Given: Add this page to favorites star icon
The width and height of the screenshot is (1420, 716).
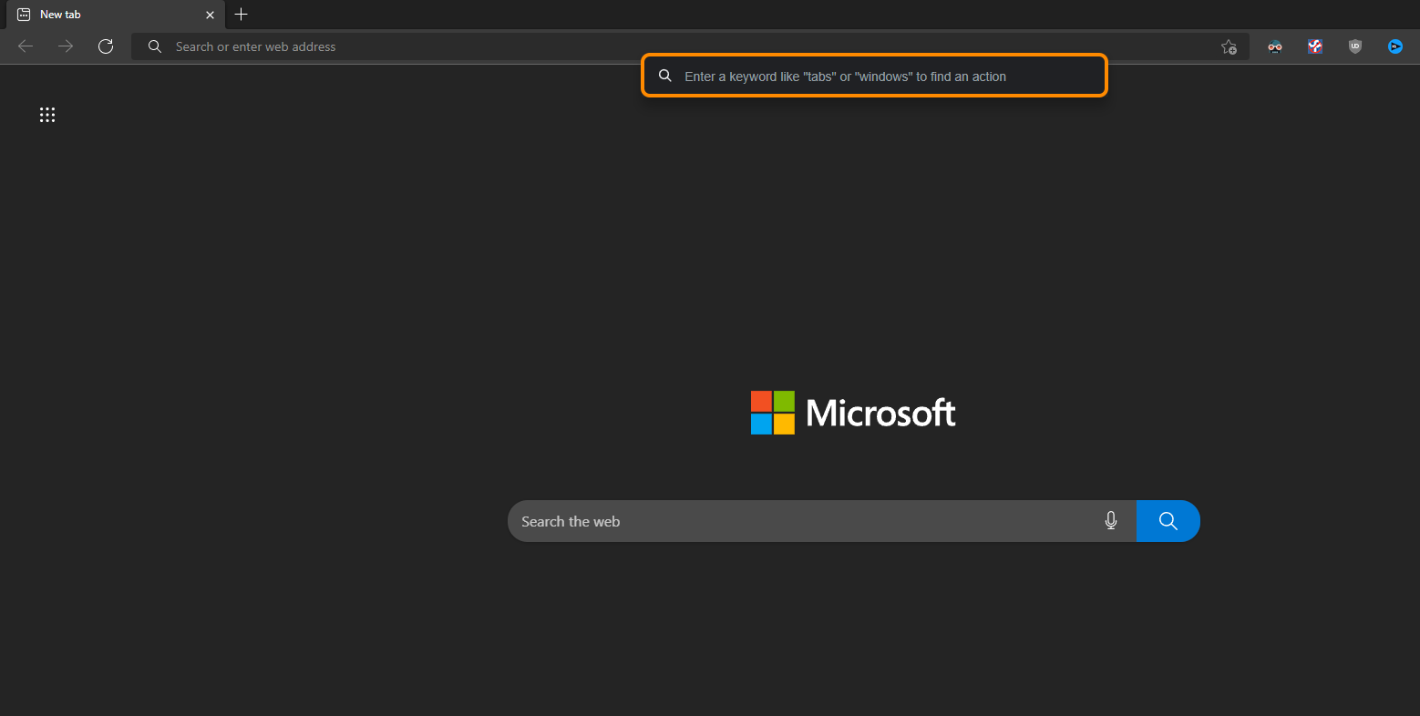Looking at the screenshot, I should 1229,46.
